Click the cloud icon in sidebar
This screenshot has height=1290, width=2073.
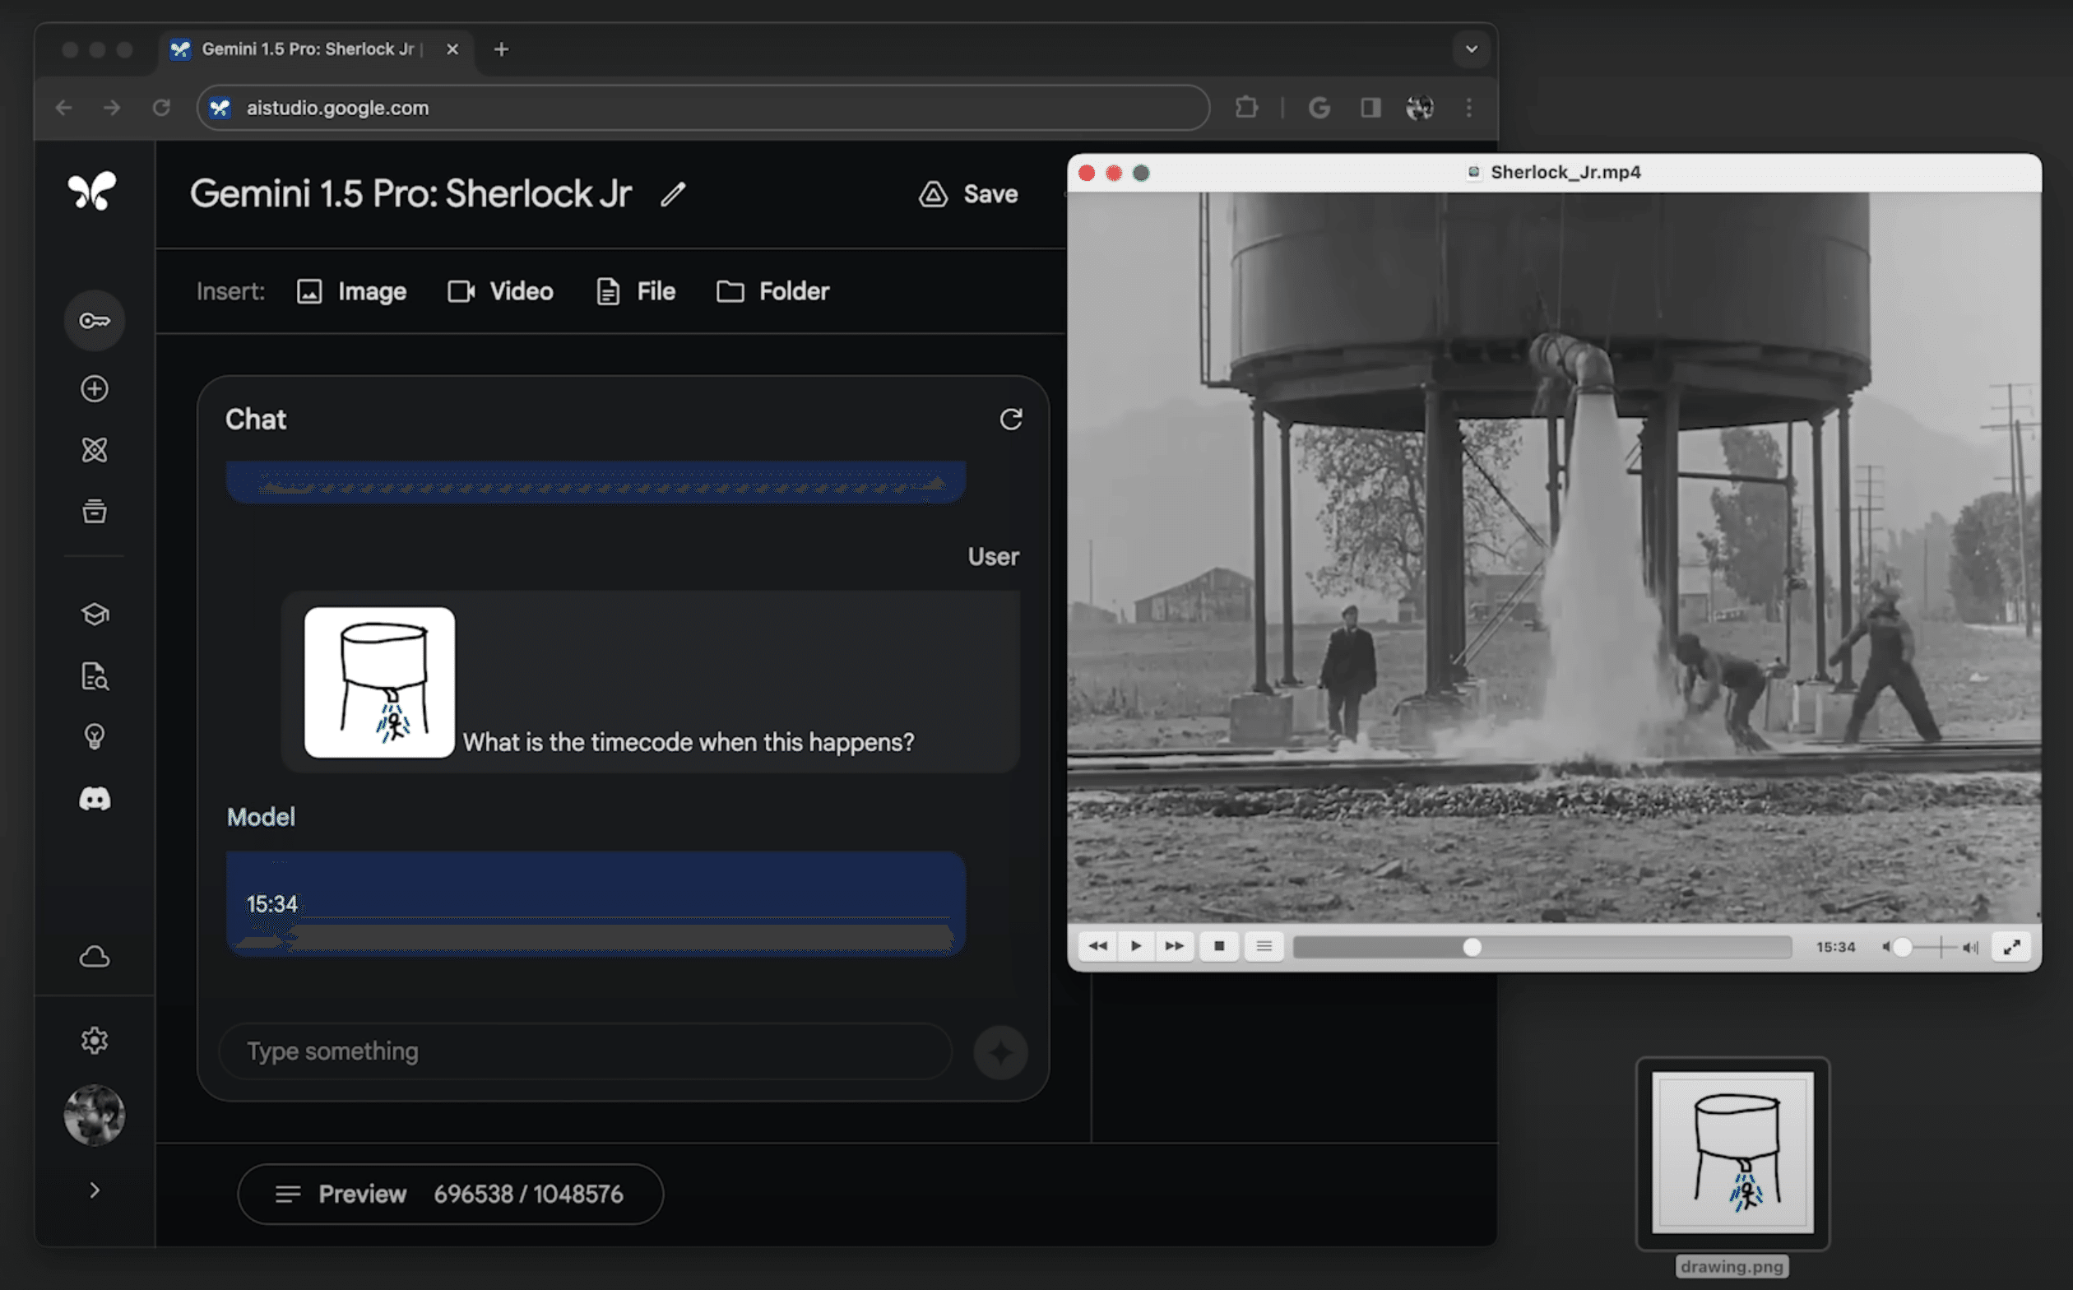coord(94,958)
